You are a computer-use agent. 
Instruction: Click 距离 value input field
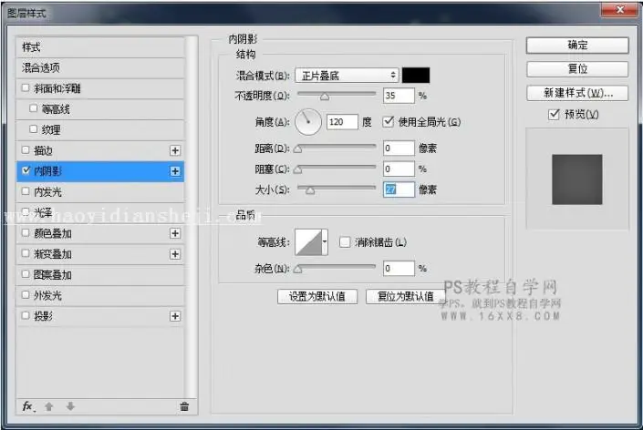(x=399, y=148)
